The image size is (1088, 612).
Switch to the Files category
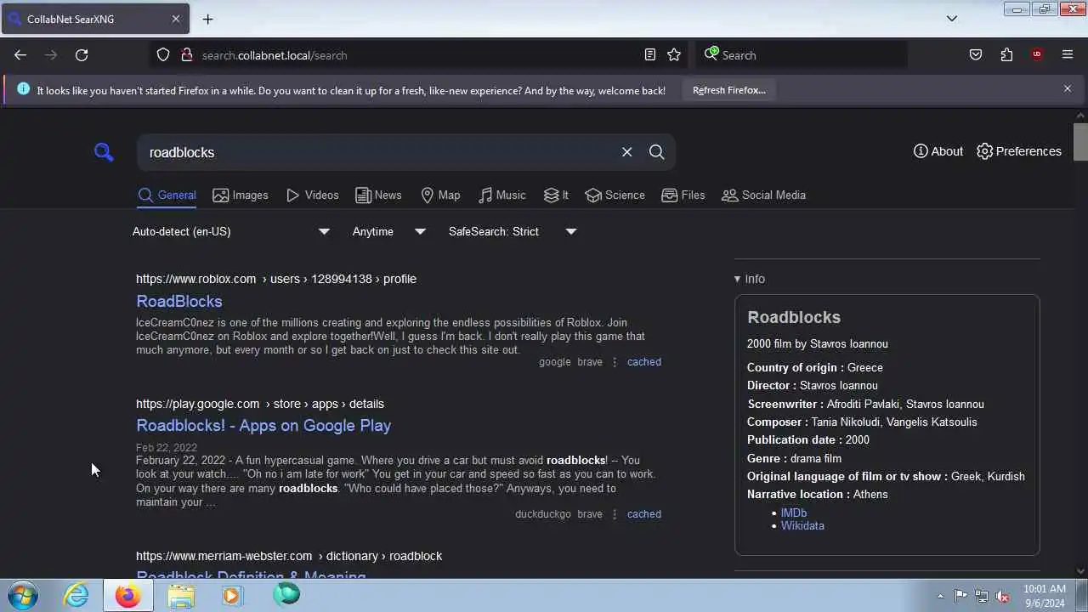point(683,195)
